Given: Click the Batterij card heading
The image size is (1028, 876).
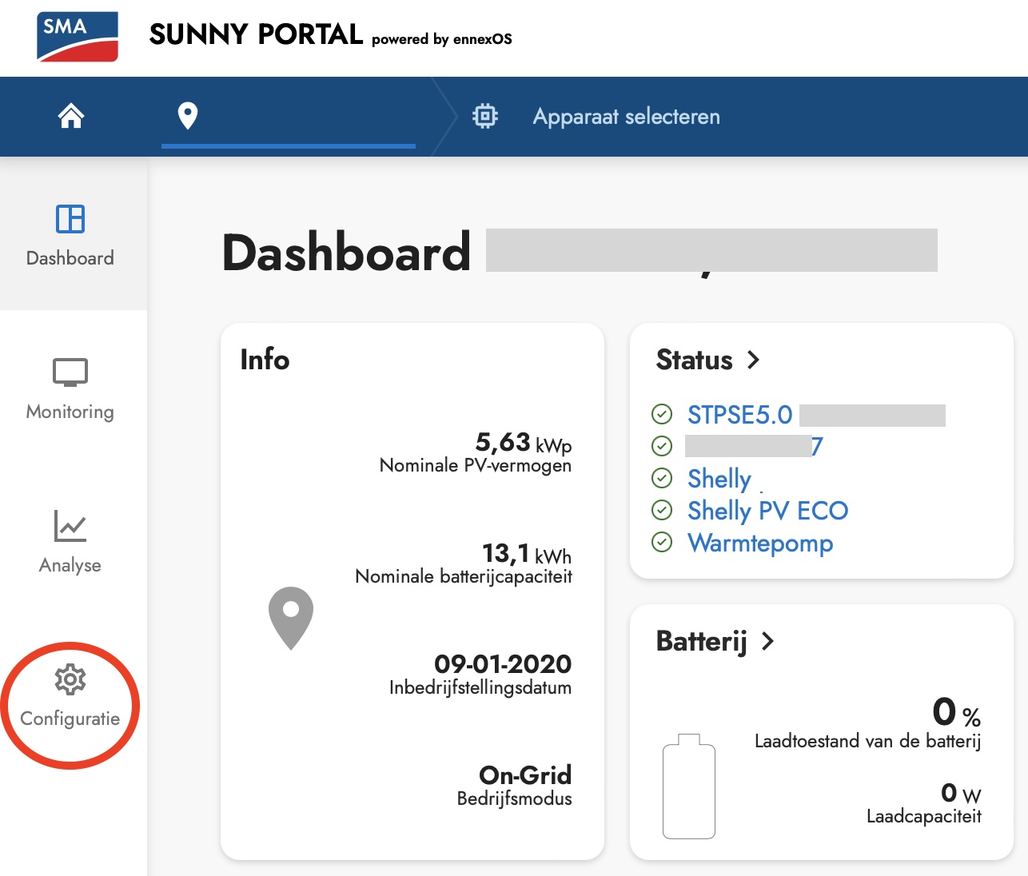Looking at the screenshot, I should click(701, 642).
